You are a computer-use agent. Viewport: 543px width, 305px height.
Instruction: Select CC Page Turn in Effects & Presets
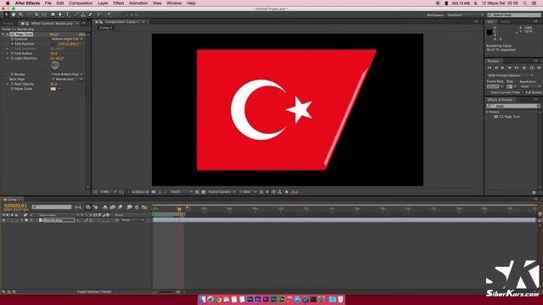tap(509, 117)
